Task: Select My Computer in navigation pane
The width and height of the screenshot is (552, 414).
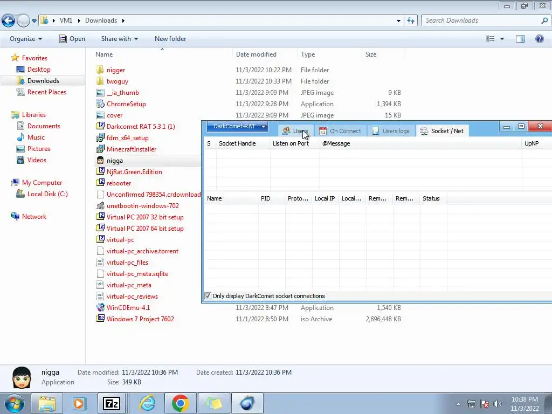Action: (x=42, y=183)
